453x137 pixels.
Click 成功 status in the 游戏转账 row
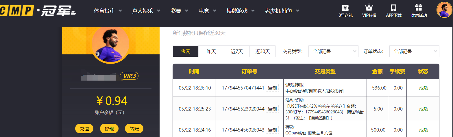(424, 88)
